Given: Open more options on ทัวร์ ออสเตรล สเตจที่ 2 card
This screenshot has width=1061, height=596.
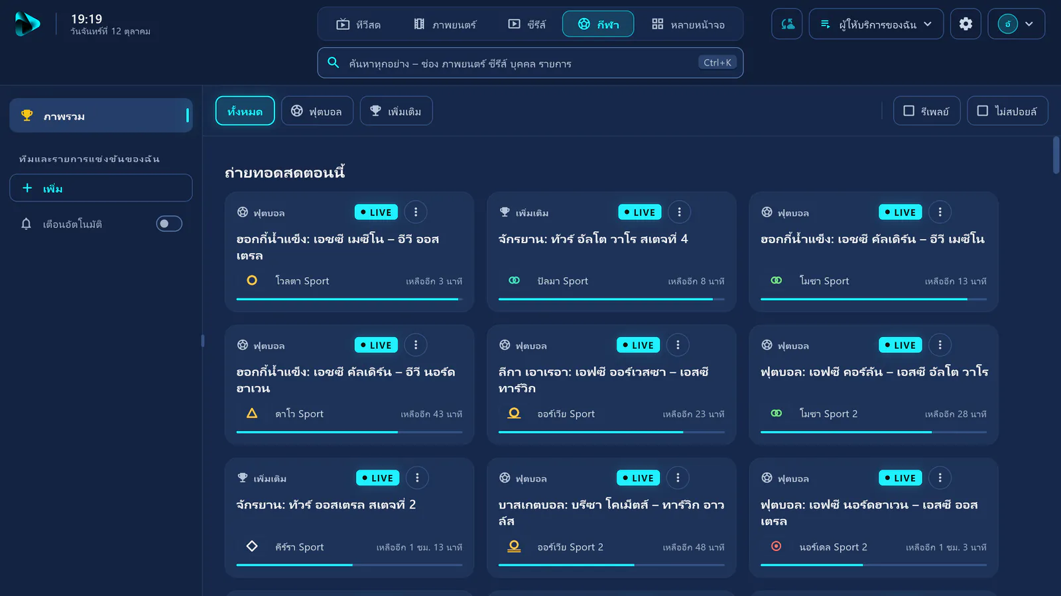Looking at the screenshot, I should [x=417, y=477].
